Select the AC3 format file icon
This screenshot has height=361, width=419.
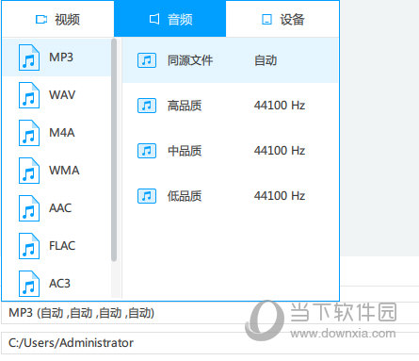29,284
